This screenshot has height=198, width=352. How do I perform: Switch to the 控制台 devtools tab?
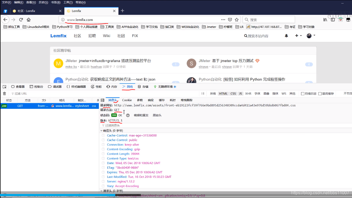click(36, 87)
